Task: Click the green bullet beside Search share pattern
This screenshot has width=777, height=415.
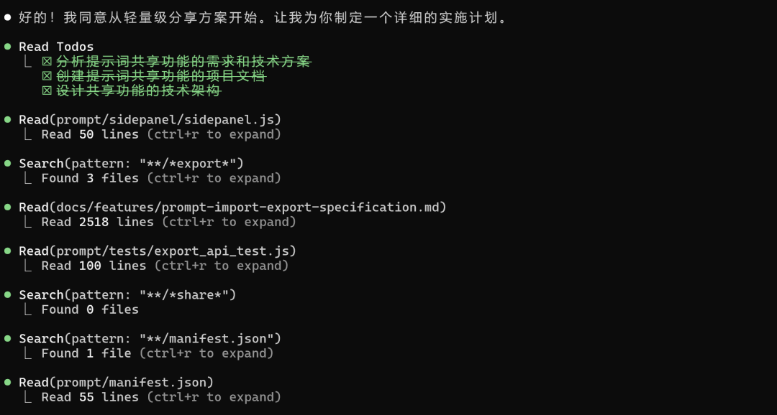Action: tap(7, 294)
